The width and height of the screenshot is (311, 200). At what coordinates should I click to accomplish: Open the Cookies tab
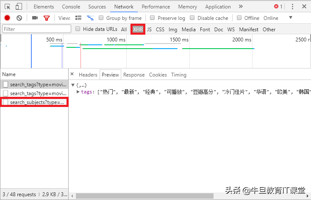[158, 75]
